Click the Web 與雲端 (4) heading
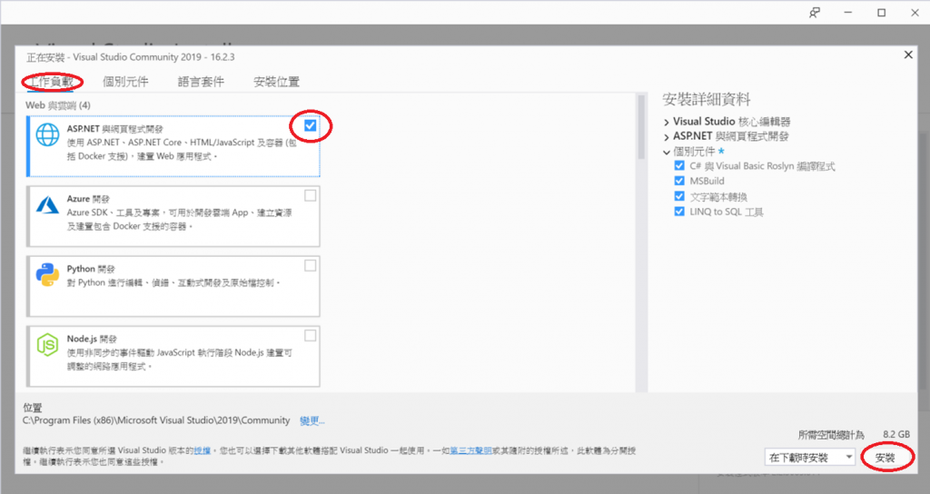The image size is (930, 494). (x=58, y=105)
